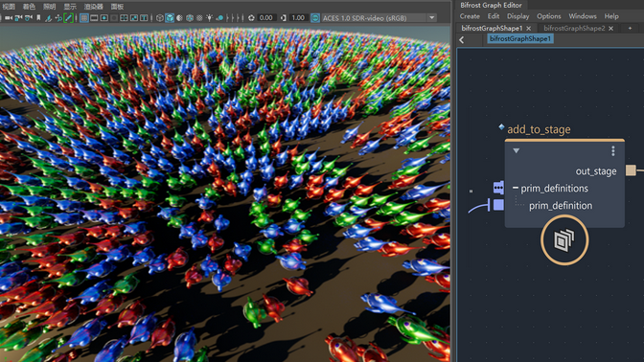Image resolution: width=644 pixels, height=362 pixels.
Task: Click the ACES 1.0 SDR-video view transform field
Action: click(374, 18)
